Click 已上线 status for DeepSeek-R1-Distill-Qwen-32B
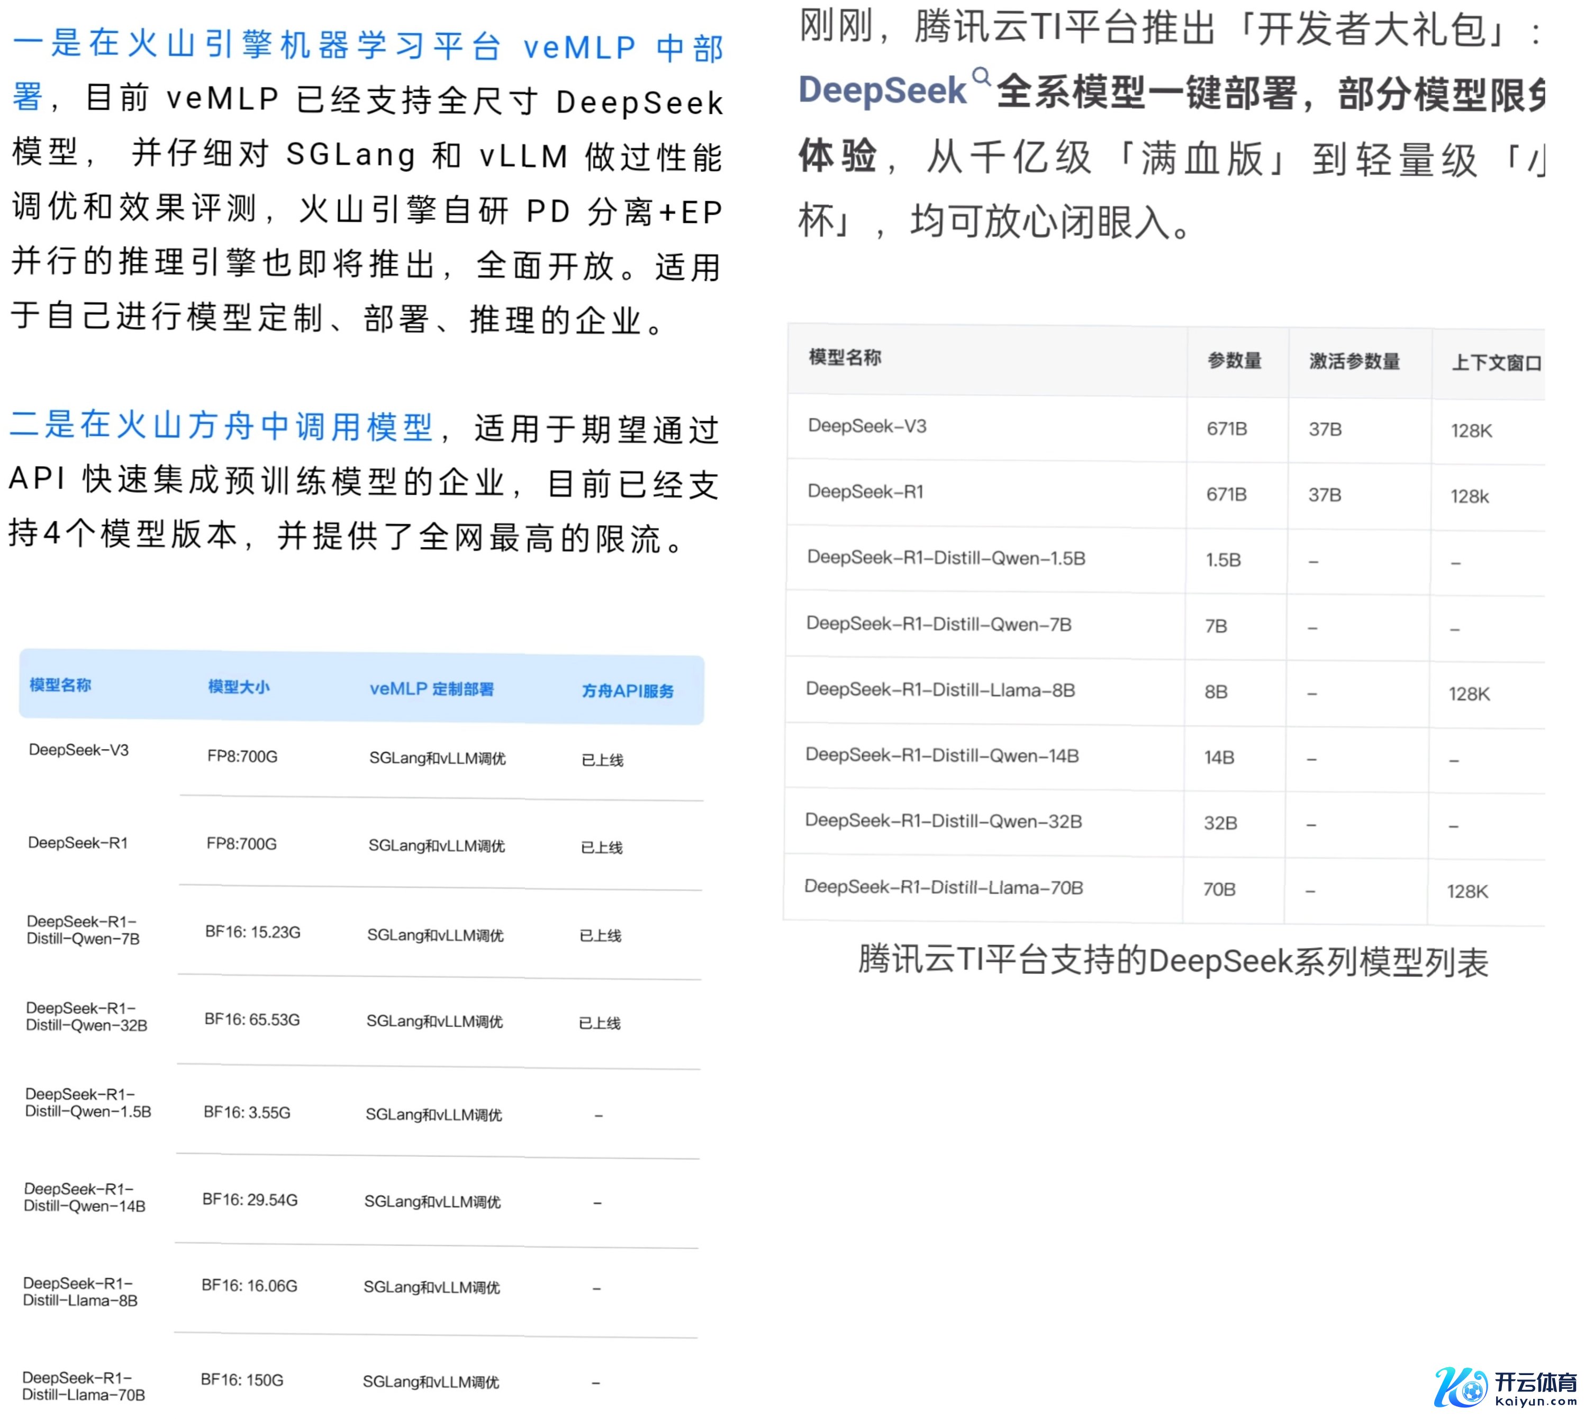1585x1419 pixels. pyautogui.click(x=599, y=1023)
